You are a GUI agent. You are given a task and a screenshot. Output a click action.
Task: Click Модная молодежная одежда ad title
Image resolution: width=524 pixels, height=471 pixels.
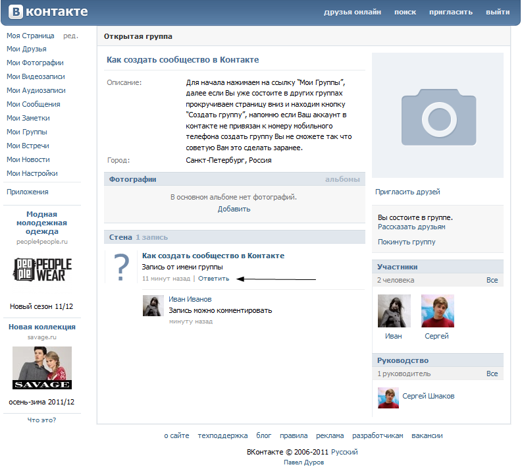(42, 224)
